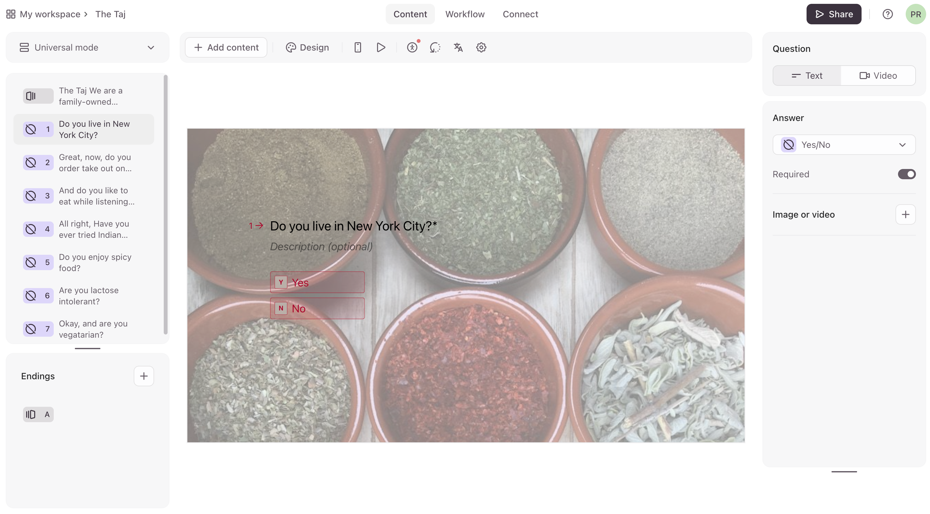The height and width of the screenshot is (514, 930).
Task: Click the AI refresh suggestions icon
Action: tap(435, 47)
